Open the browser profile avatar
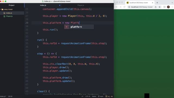This screenshot has width=174, height=98. tap(168, 7)
